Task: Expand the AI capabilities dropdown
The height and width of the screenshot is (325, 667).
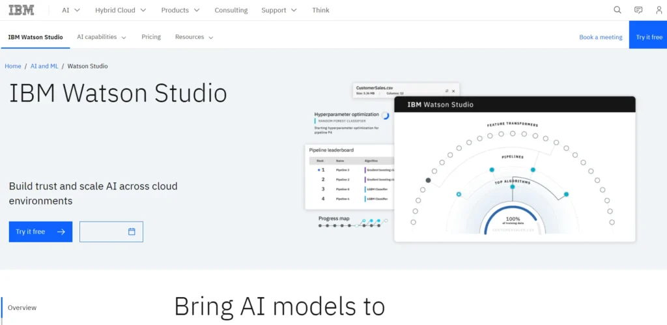Action: coord(102,37)
